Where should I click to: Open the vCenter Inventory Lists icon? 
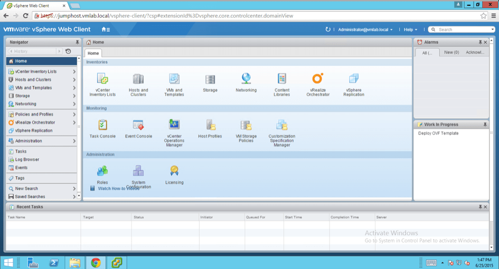102,79
